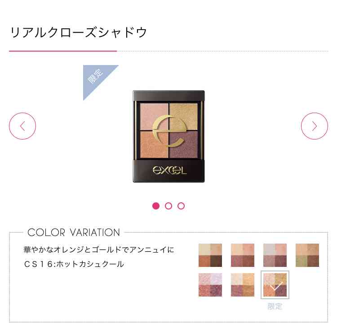Go to next product image arrow

coord(315,126)
